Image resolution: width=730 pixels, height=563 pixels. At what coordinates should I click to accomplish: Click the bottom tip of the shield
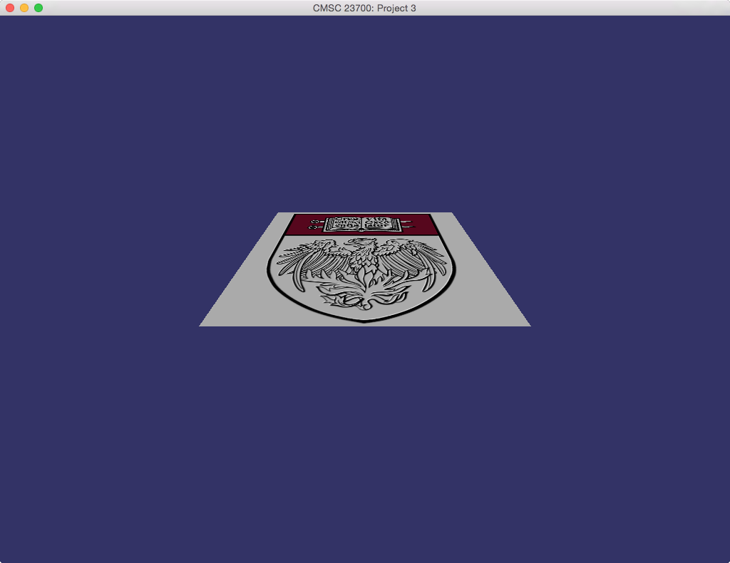(364, 321)
